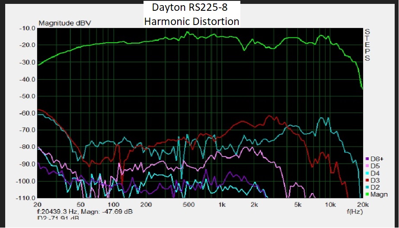The height and width of the screenshot is (228, 399).
Task: Click the 'D5' legend label
Action: (x=375, y=166)
